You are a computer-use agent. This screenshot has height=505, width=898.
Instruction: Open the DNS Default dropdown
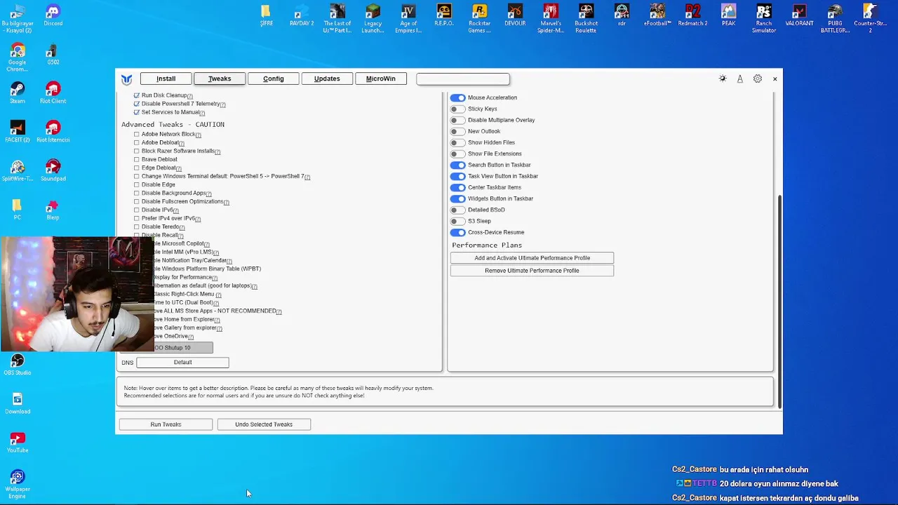182,363
